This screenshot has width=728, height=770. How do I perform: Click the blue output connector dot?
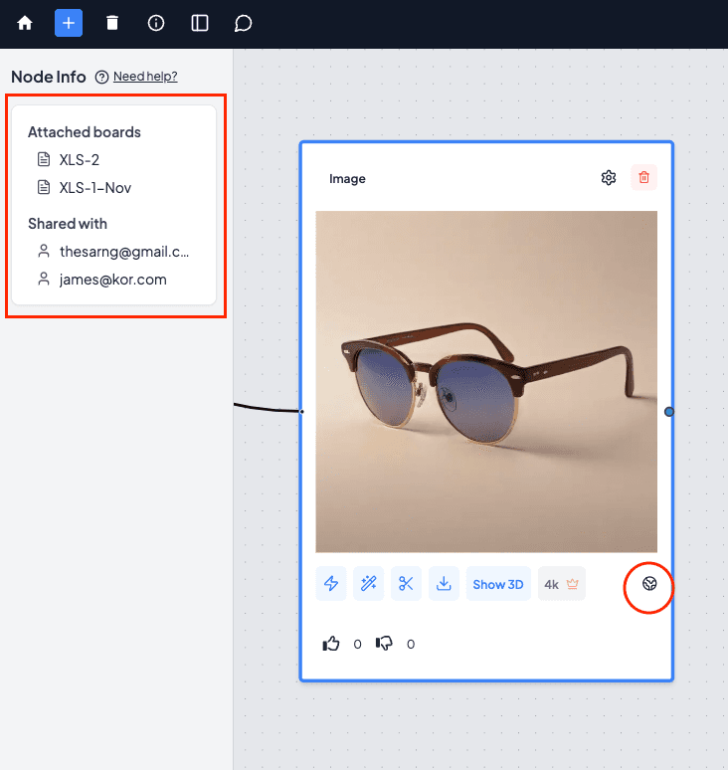pos(669,412)
